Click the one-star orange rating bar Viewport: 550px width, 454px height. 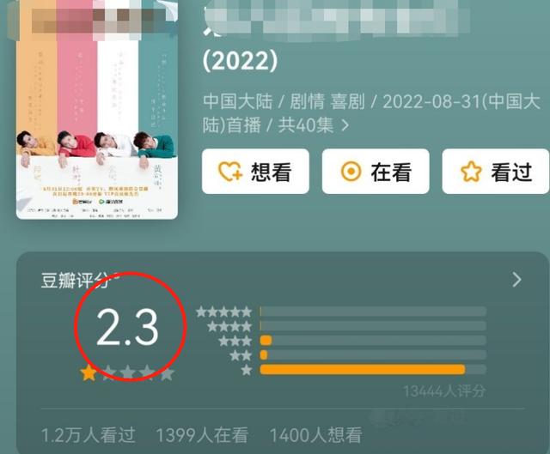(363, 370)
